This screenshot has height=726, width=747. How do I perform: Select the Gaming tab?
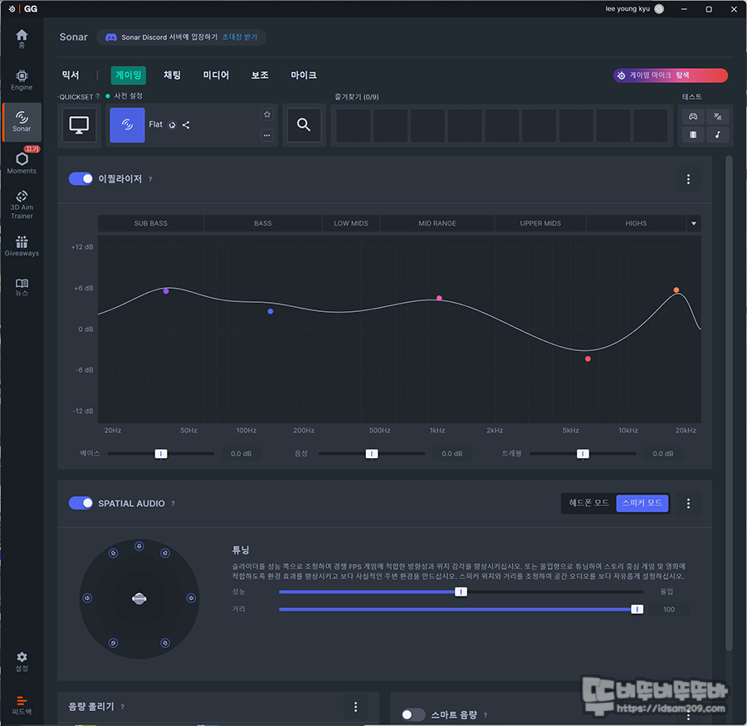(x=128, y=76)
